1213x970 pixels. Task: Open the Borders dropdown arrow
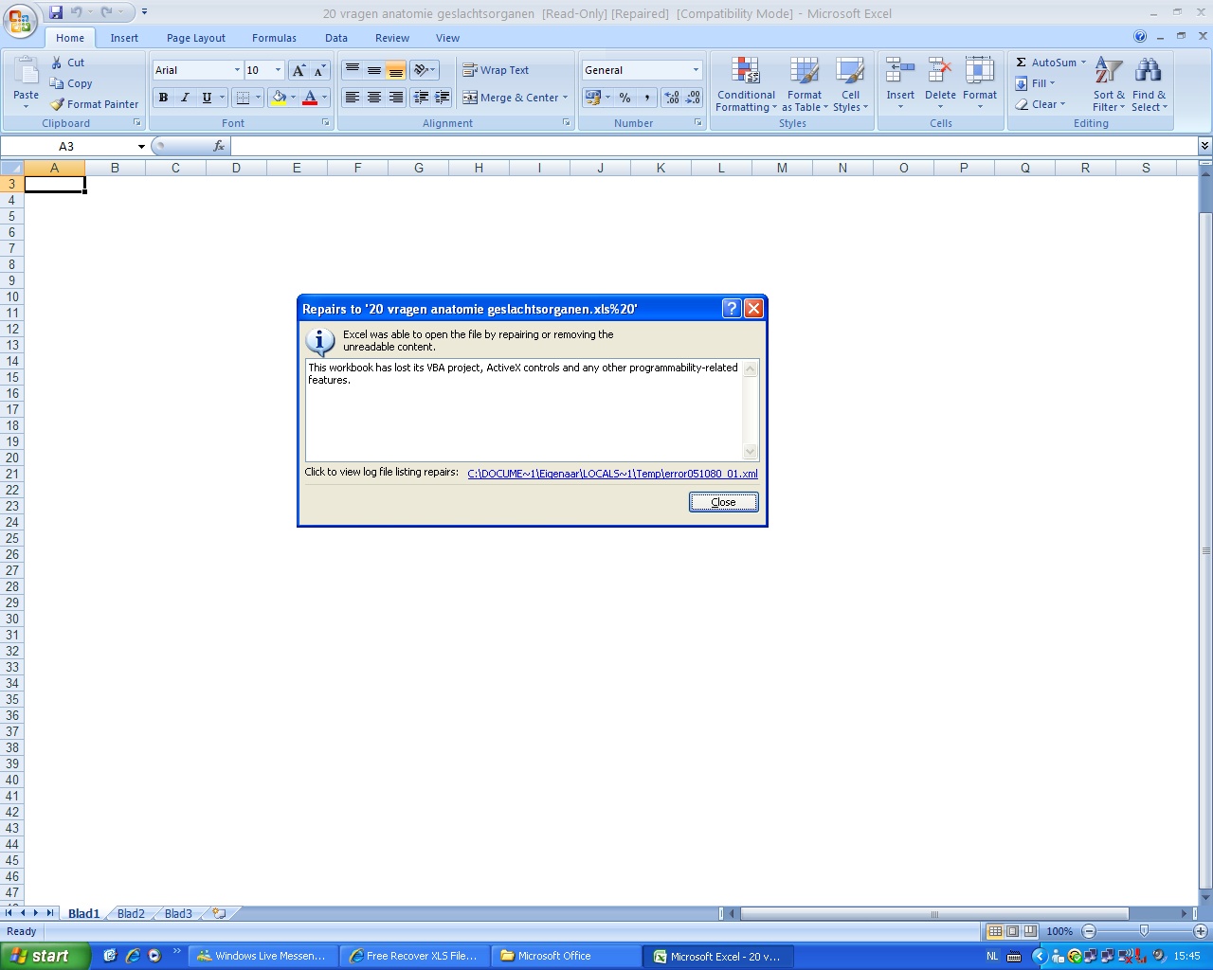point(258,98)
